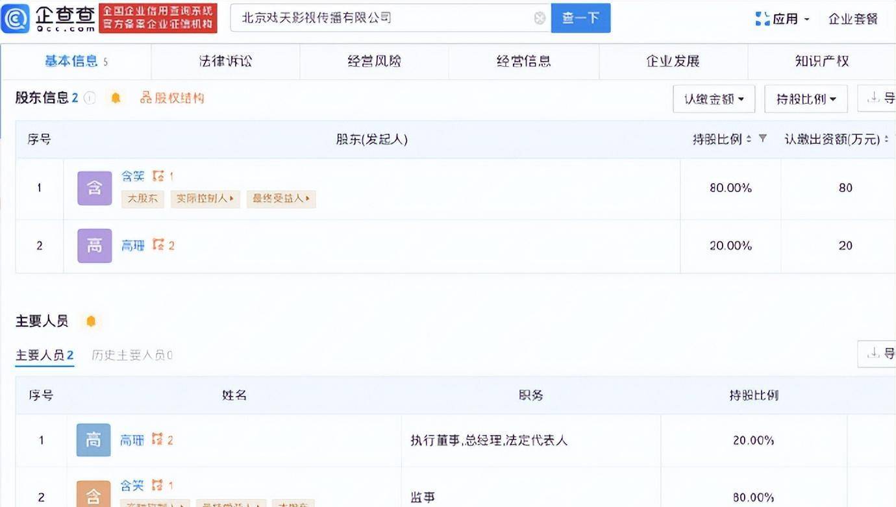The width and height of the screenshot is (896, 507).
Task: Switch to 经营风险 tab
Action: pyautogui.click(x=375, y=62)
